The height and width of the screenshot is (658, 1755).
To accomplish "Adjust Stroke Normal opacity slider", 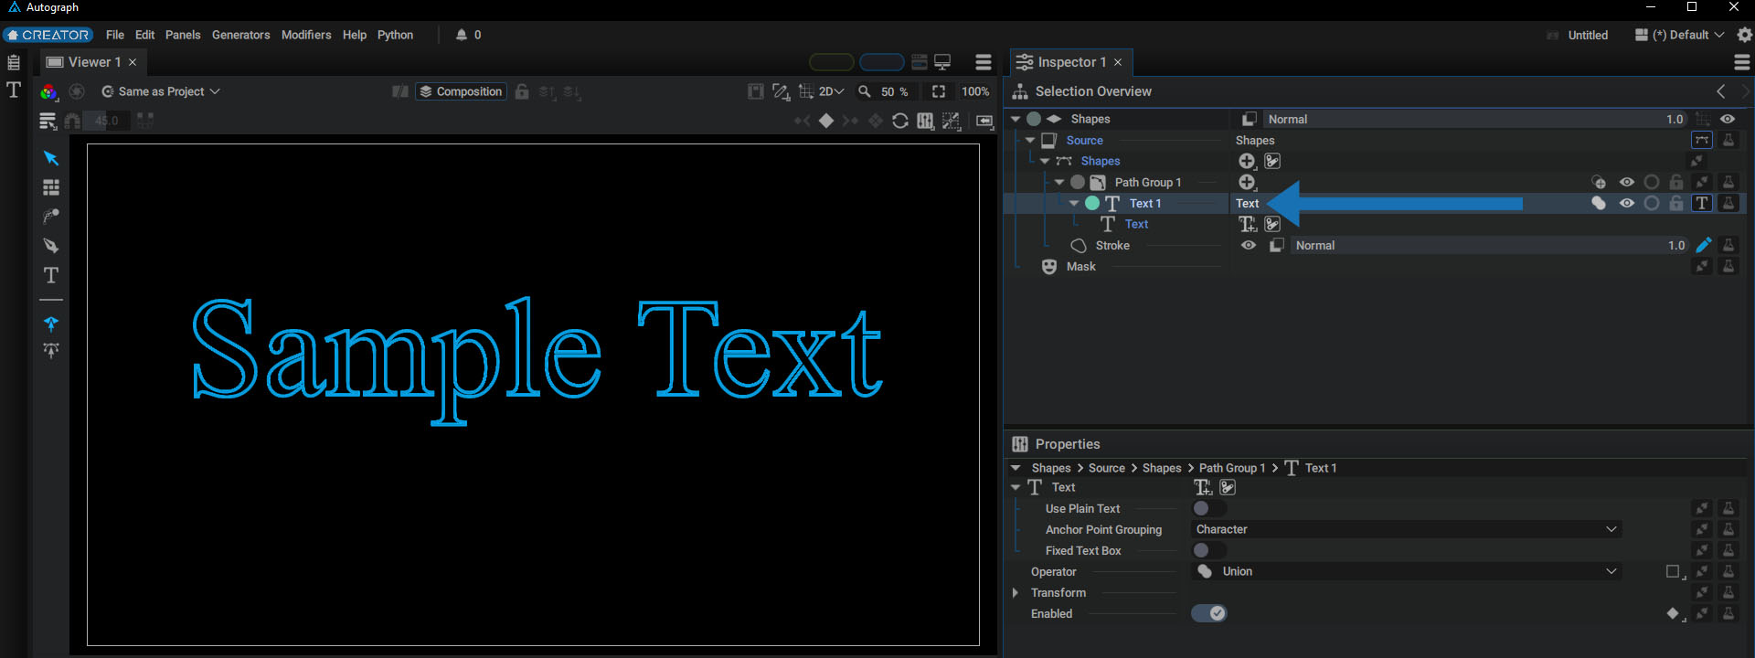I will click(x=1490, y=245).
